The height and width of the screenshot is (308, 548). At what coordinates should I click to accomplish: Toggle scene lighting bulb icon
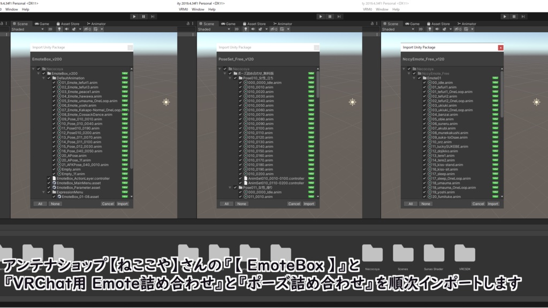[x=60, y=29]
